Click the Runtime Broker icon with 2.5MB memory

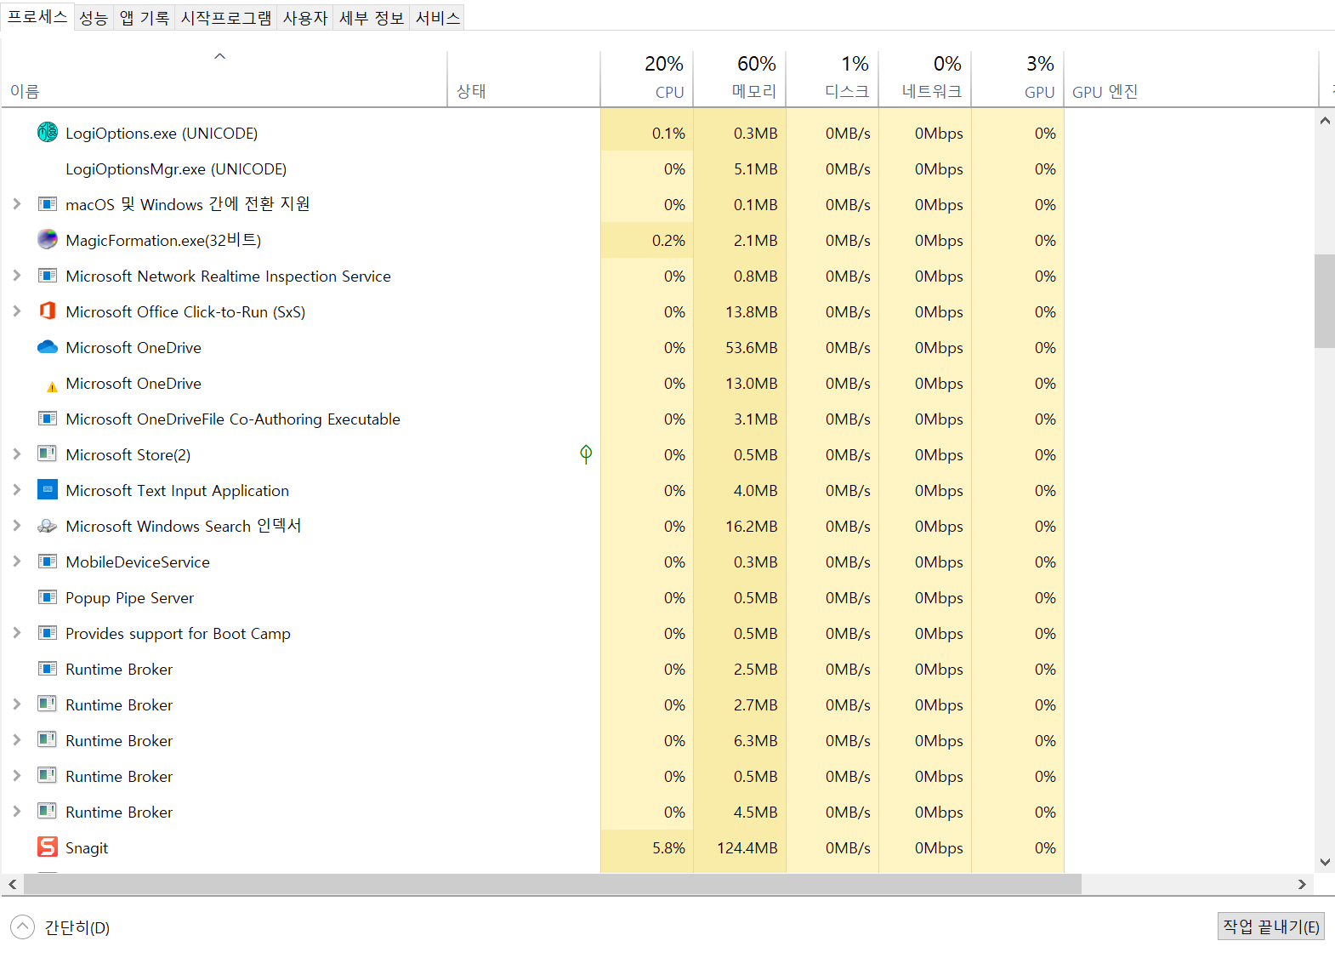coord(48,669)
